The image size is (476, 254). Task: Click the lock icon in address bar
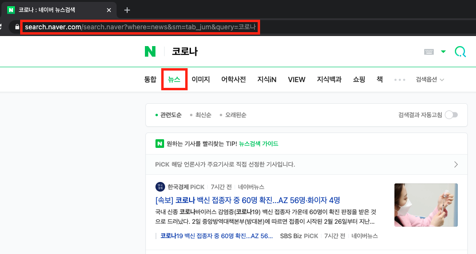point(17,27)
